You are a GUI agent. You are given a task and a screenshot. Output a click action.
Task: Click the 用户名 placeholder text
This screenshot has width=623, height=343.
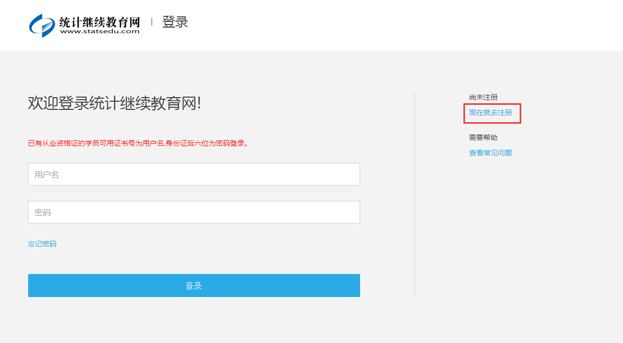click(47, 175)
